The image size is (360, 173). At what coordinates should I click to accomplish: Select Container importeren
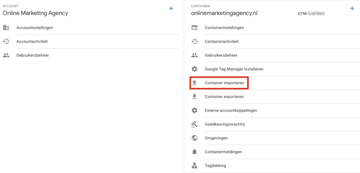224,83
